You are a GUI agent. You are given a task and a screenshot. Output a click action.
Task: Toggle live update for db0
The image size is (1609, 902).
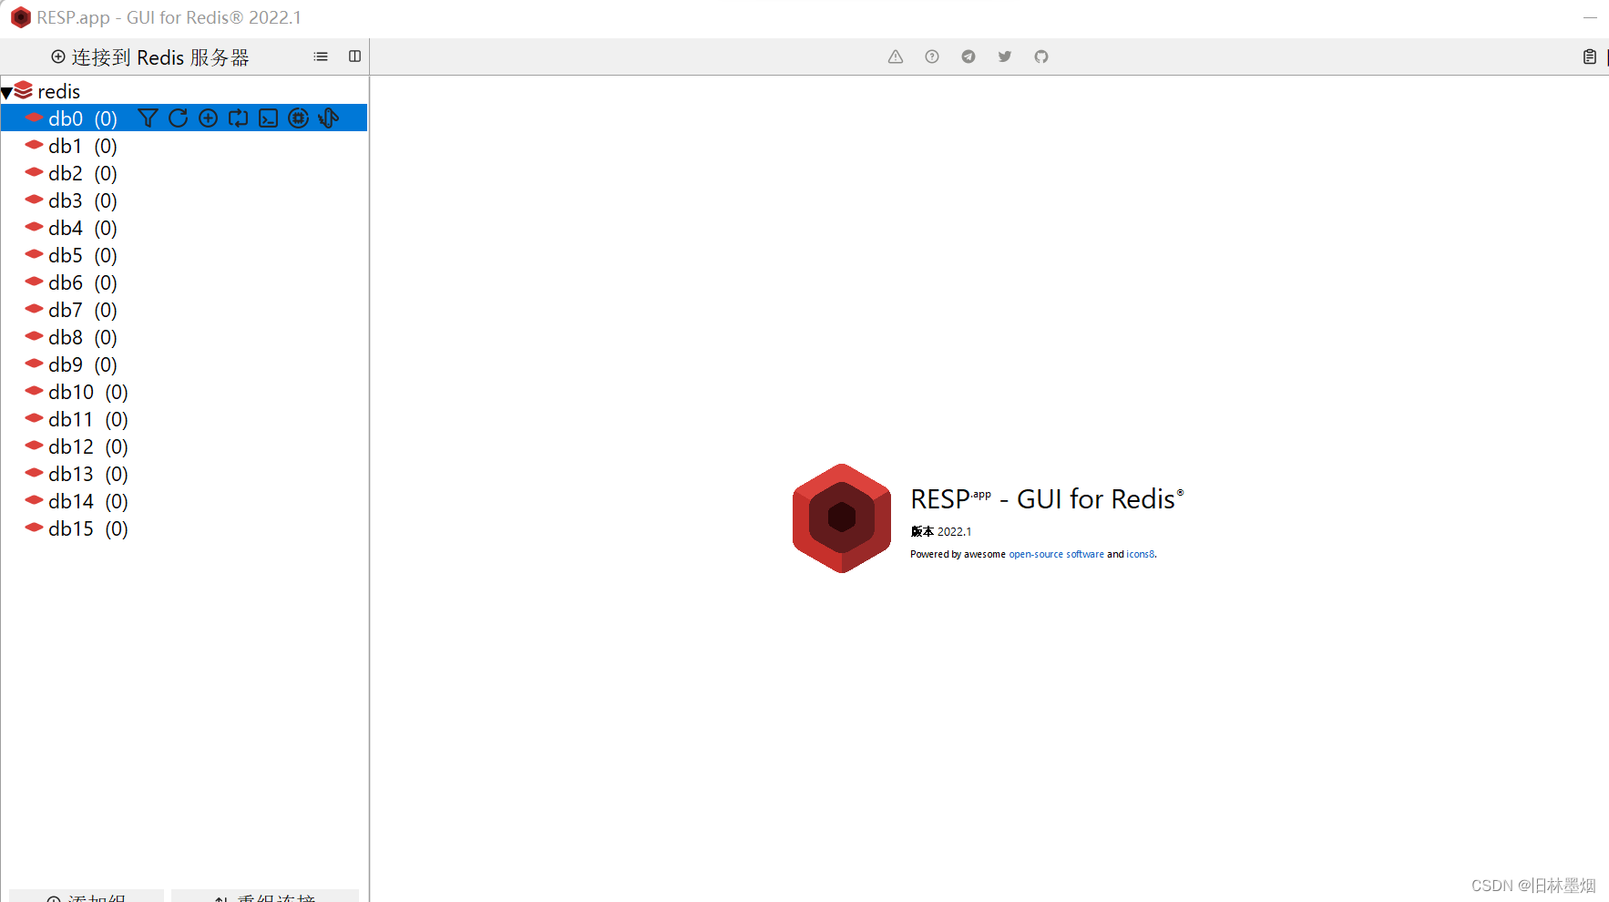tap(239, 118)
